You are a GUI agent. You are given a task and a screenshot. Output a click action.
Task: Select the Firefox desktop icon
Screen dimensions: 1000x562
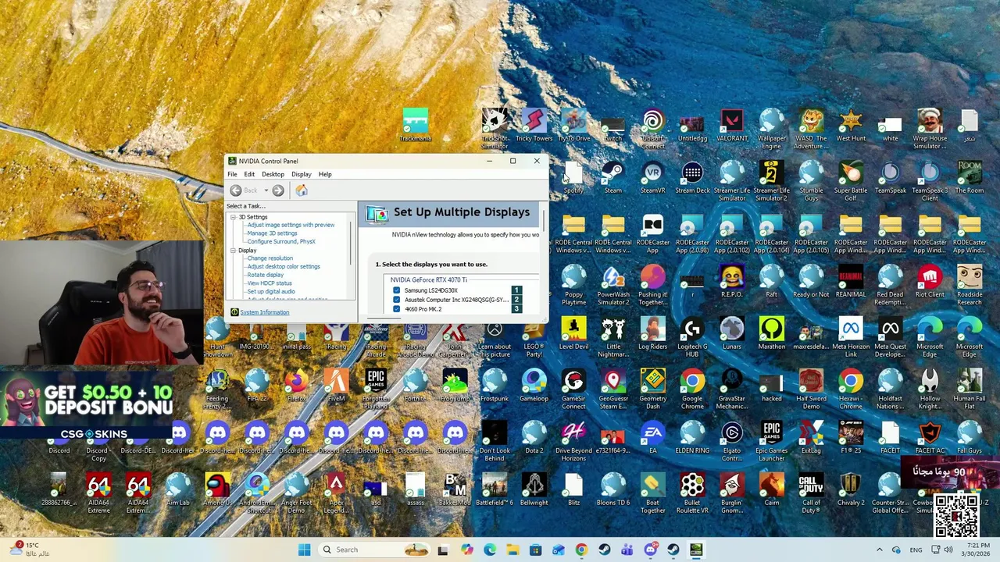coord(296,386)
